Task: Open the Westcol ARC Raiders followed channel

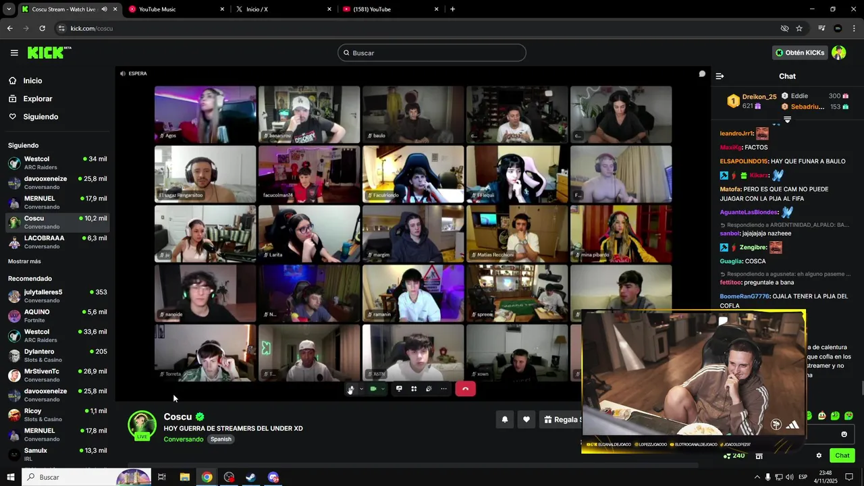Action: [x=57, y=163]
